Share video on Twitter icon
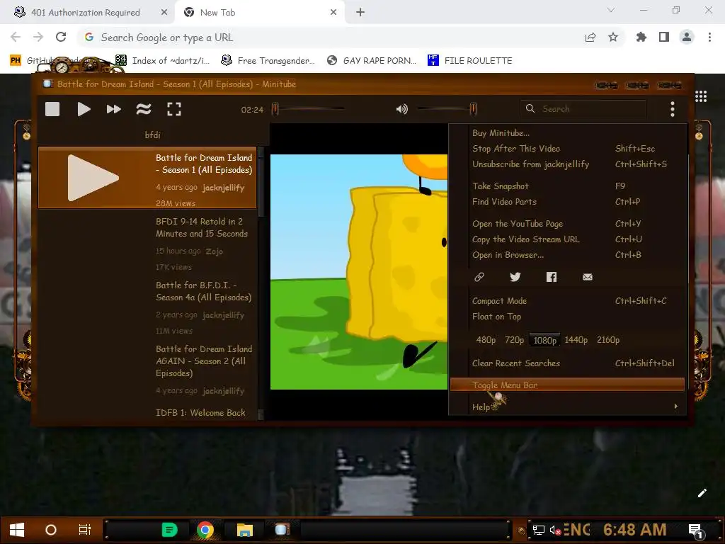This screenshot has height=544, width=725. (x=515, y=277)
